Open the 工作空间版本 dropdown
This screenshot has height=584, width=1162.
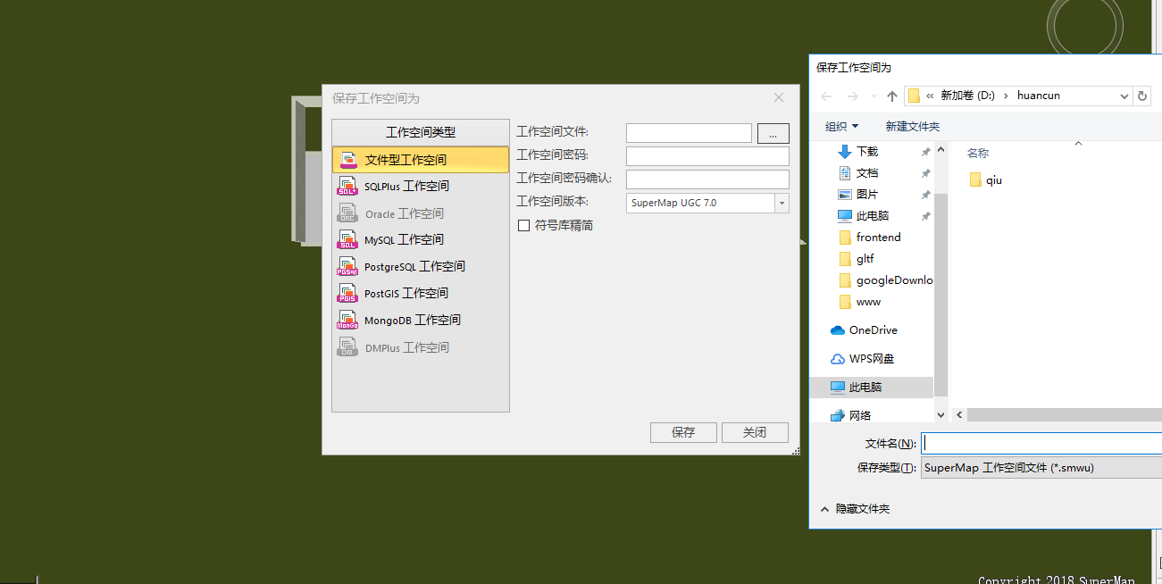click(782, 203)
